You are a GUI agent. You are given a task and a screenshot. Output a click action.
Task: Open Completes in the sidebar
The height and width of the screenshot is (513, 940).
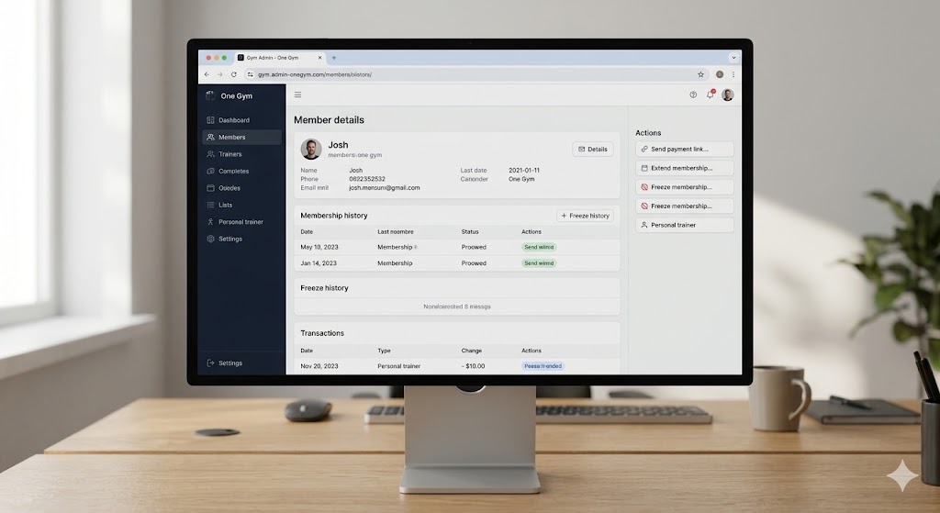coord(241,171)
